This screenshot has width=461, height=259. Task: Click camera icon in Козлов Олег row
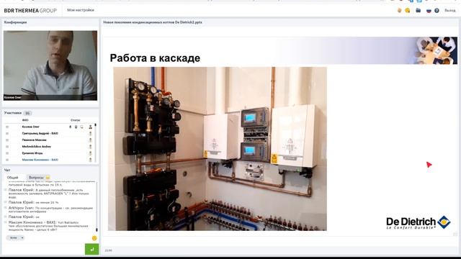pos(76,127)
